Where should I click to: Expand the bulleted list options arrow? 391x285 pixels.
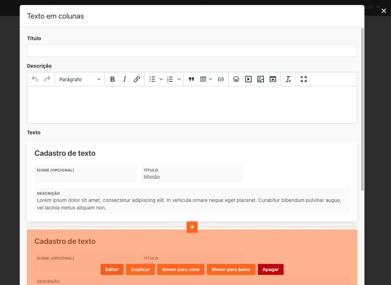click(161, 79)
